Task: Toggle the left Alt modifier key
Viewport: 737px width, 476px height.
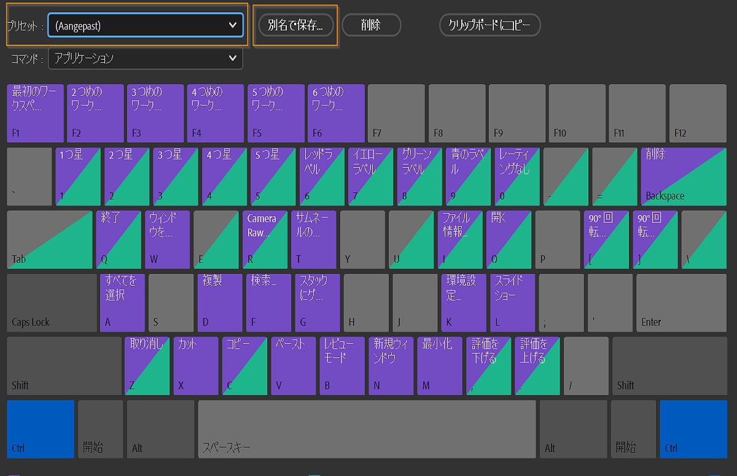Action: (161, 429)
